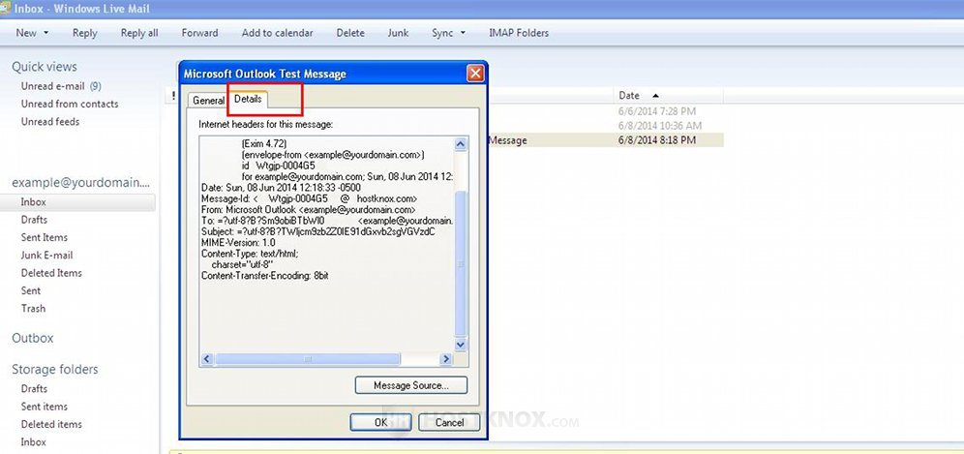964x454 pixels.
Task: Click the New button in the toolbar
Action: pyautogui.click(x=26, y=33)
